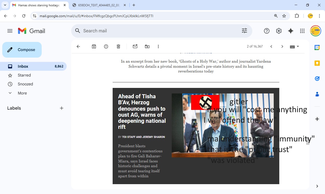Open Google Tasks side panel
Image resolution: width=325 pixels, height=194 pixels.
tap(317, 79)
